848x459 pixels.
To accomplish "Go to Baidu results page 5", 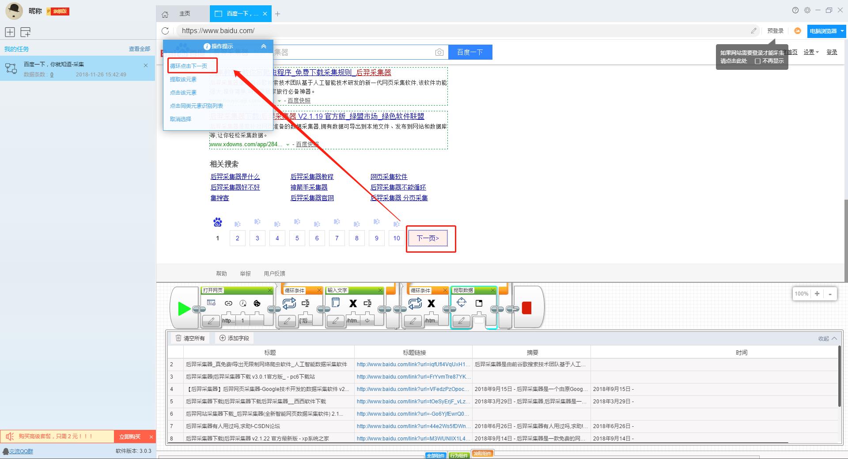I will [x=297, y=238].
